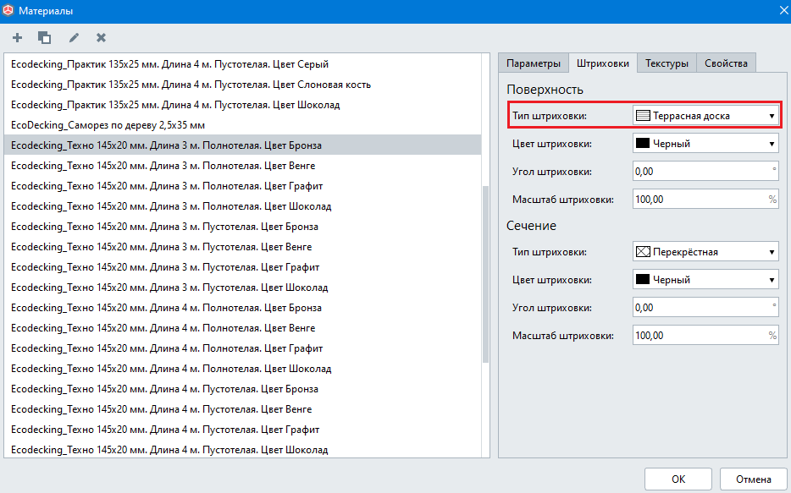Select Техно 3 м Пустотелая Цвет Бронза
791x493 pixels.
243,227
